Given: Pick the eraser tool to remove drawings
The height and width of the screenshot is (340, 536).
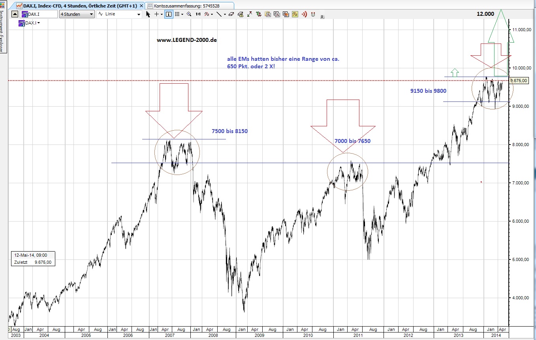Looking at the screenshot, I should click(231, 14).
